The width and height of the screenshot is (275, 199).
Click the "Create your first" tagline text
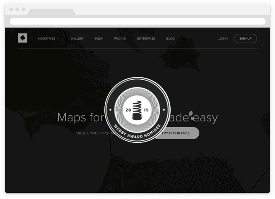click(x=93, y=133)
